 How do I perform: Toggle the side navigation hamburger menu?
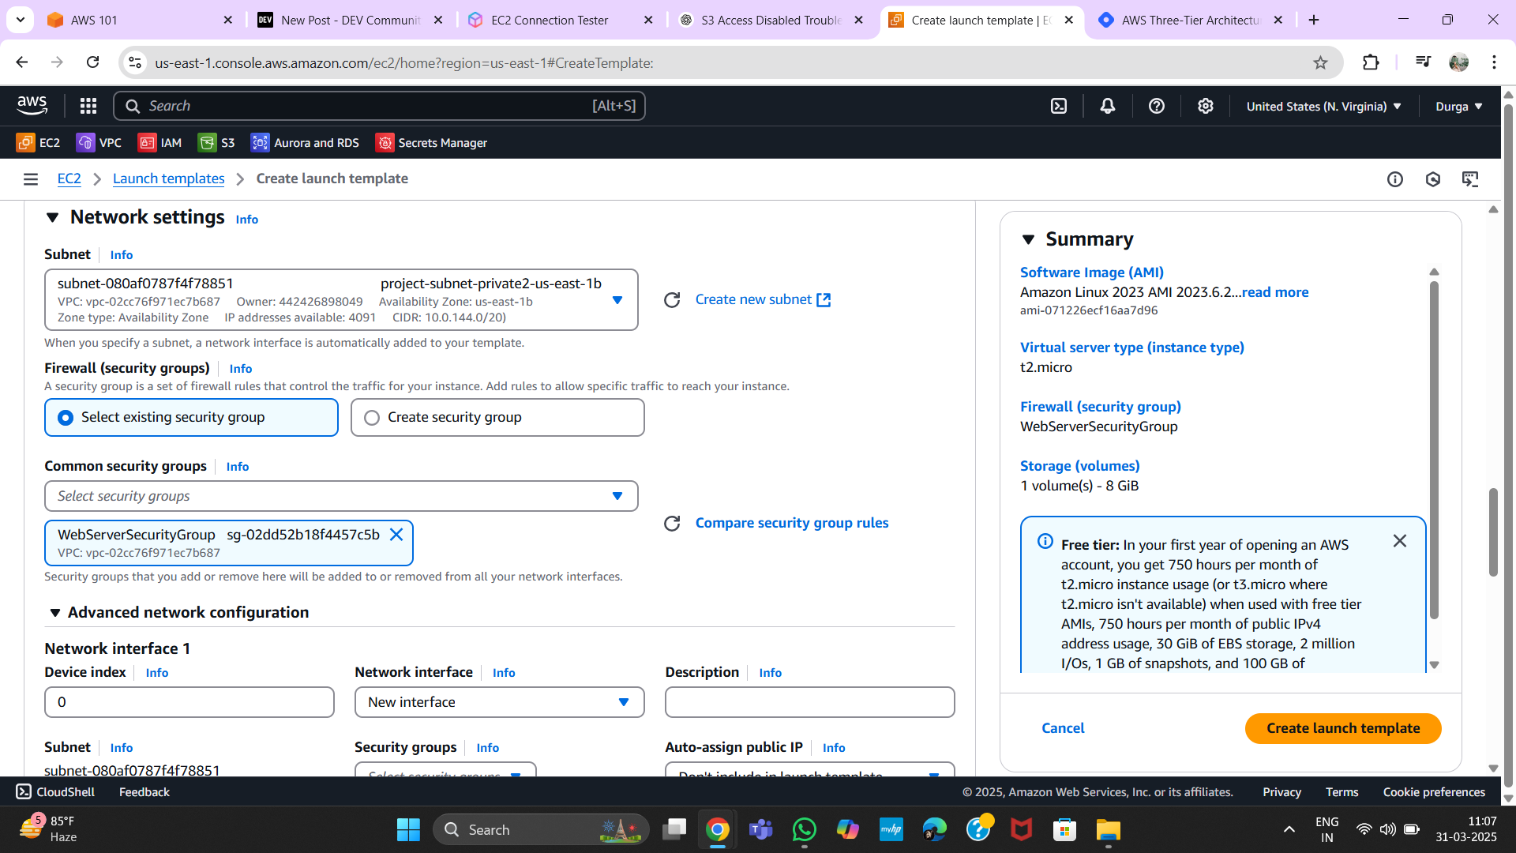point(31,179)
